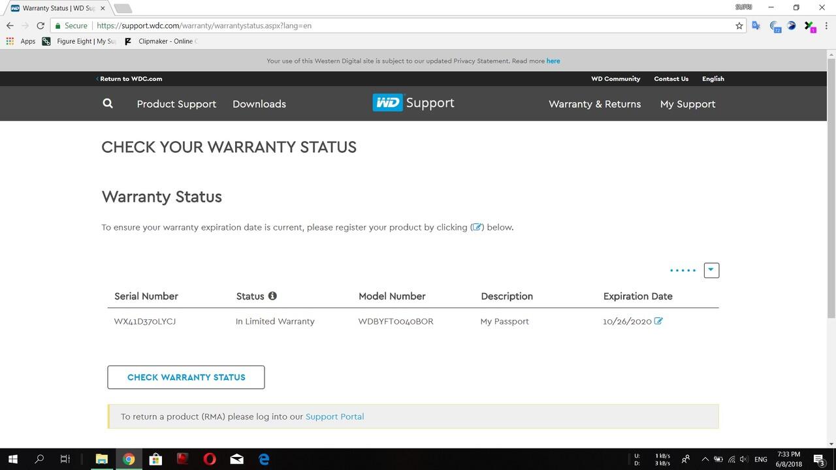Viewport: 836px width, 470px height.
Task: Click the Expiration Date column header
Action: [637, 296]
